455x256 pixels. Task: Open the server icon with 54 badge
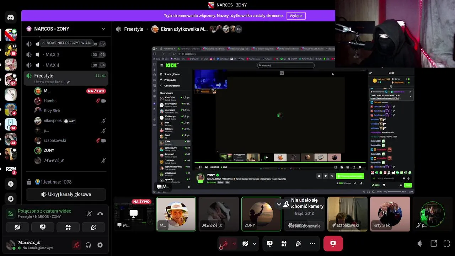tap(11, 79)
